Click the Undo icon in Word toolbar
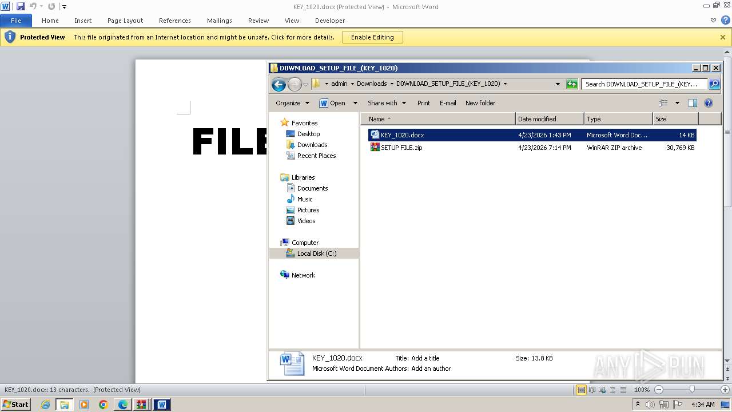The image size is (732, 412). (33, 6)
